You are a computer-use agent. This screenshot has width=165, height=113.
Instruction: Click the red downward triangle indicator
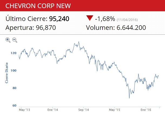tap(90, 18)
